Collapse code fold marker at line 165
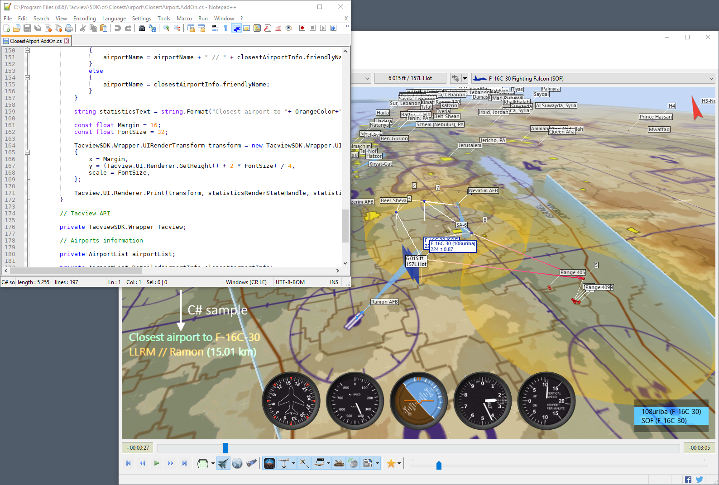This screenshot has width=719, height=485. [x=27, y=152]
